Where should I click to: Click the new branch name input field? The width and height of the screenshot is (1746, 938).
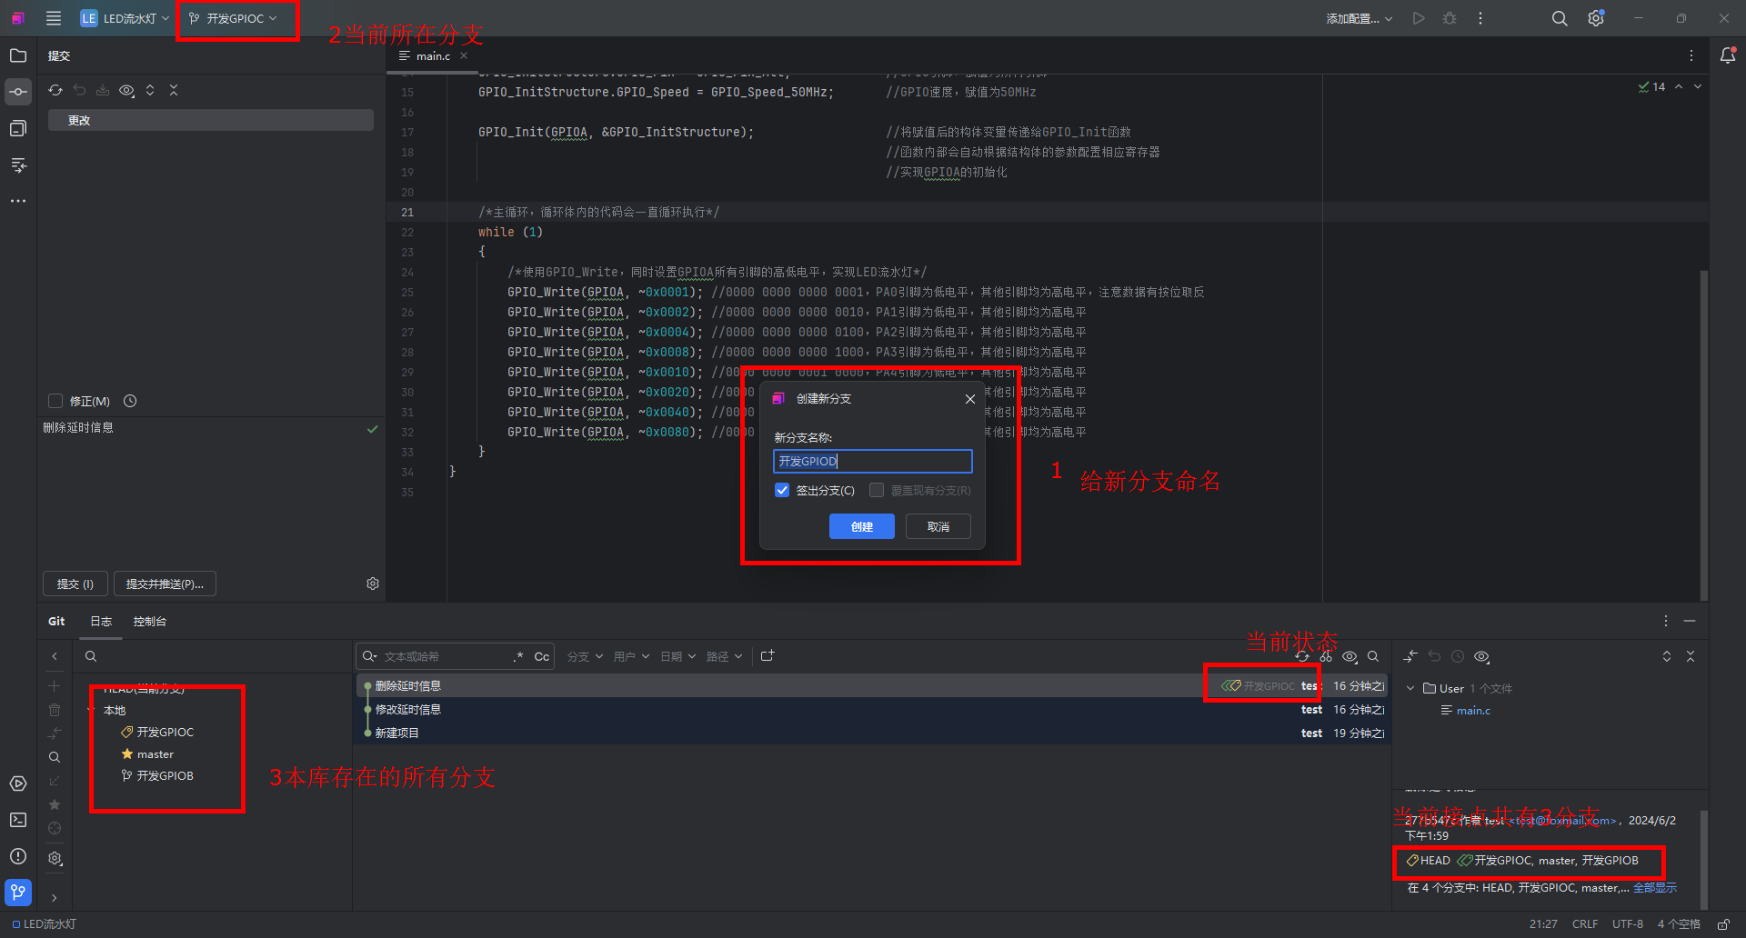click(872, 461)
